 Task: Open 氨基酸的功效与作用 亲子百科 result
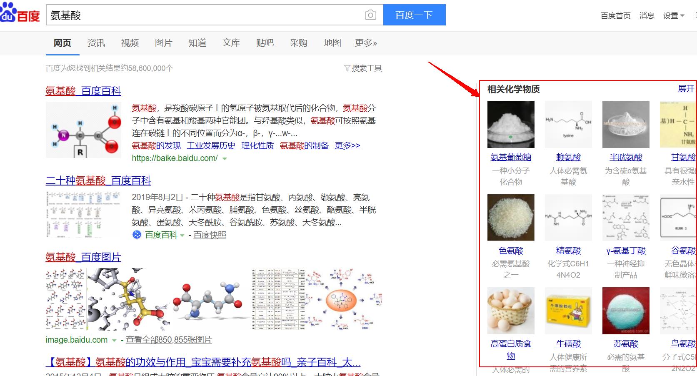203,362
